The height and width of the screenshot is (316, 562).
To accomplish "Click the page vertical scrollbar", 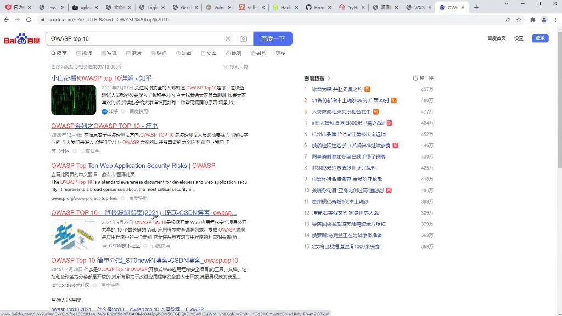I will point(559,100).
